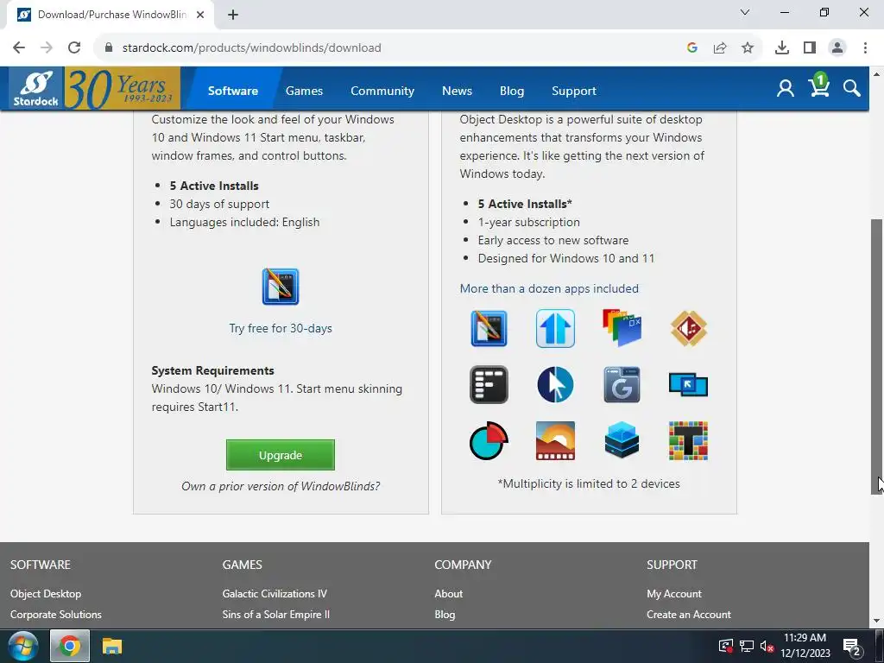Open a new Chrome tab
The height and width of the screenshot is (663, 884).
tap(233, 15)
